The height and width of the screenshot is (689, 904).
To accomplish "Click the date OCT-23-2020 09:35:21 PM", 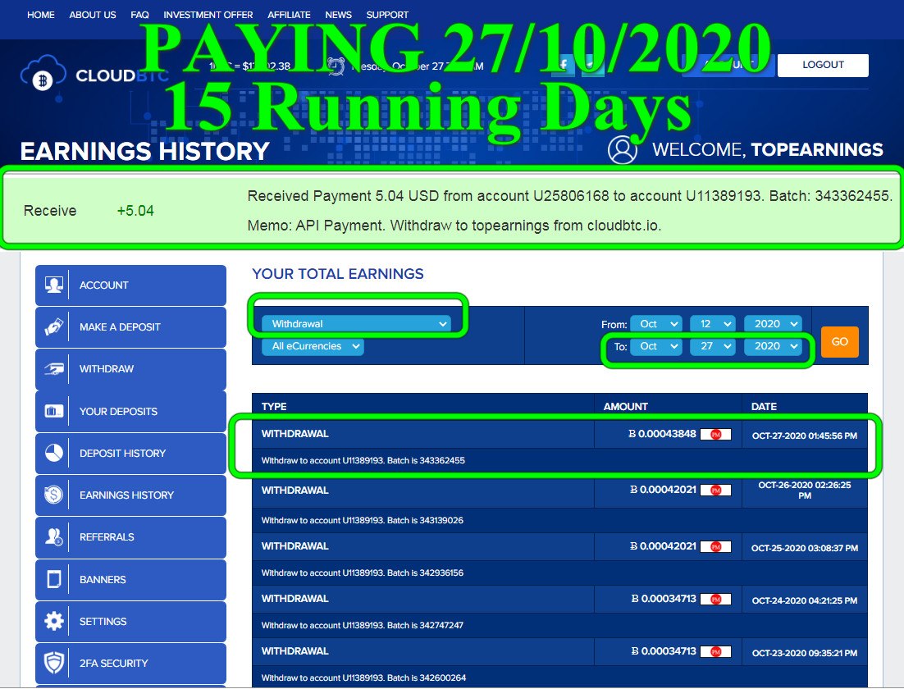I will 804,653.
